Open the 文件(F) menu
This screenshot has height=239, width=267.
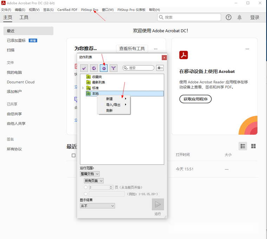point(6,10)
